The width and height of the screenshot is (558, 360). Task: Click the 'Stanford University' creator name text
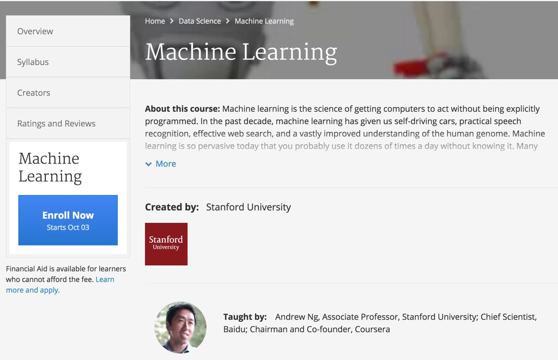pyautogui.click(x=248, y=207)
